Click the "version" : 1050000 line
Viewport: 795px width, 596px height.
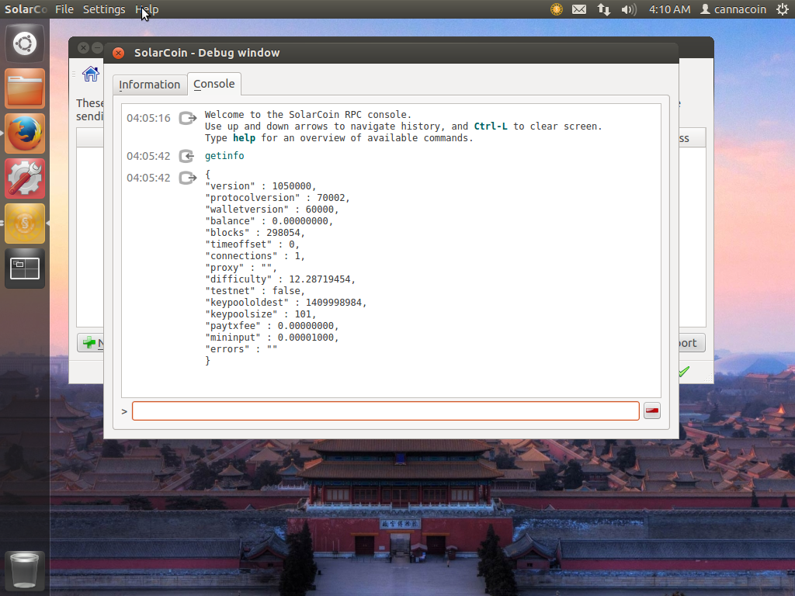(x=261, y=186)
